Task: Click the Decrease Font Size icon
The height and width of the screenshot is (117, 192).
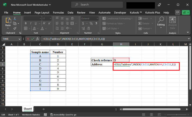Action: click(x=49, y=23)
